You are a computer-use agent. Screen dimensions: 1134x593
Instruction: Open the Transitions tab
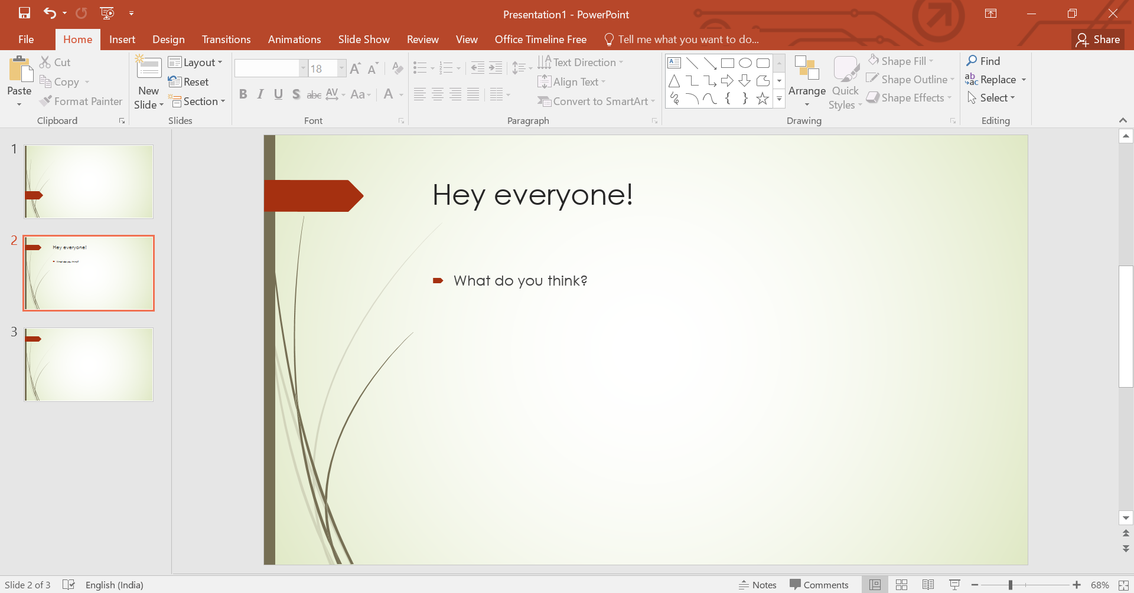[226, 40]
